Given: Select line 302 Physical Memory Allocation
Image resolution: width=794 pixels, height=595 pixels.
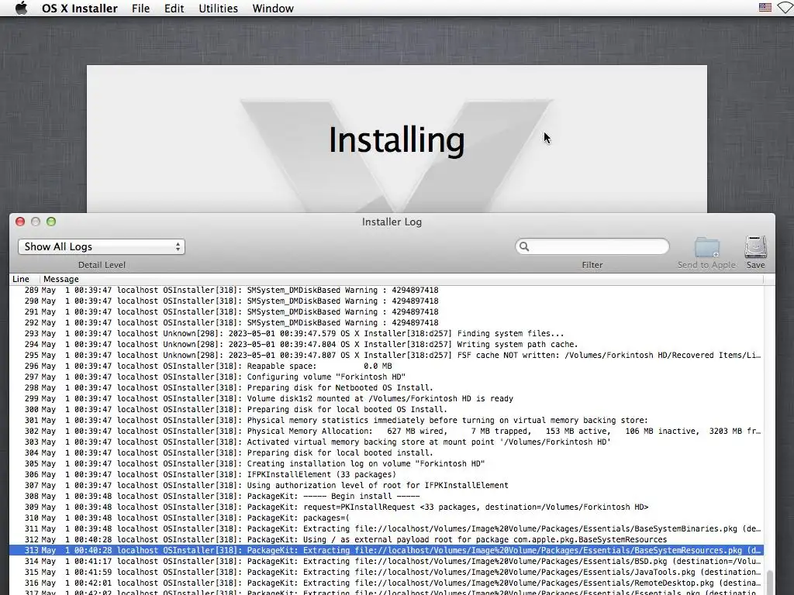Looking at the screenshot, I should [386, 431].
